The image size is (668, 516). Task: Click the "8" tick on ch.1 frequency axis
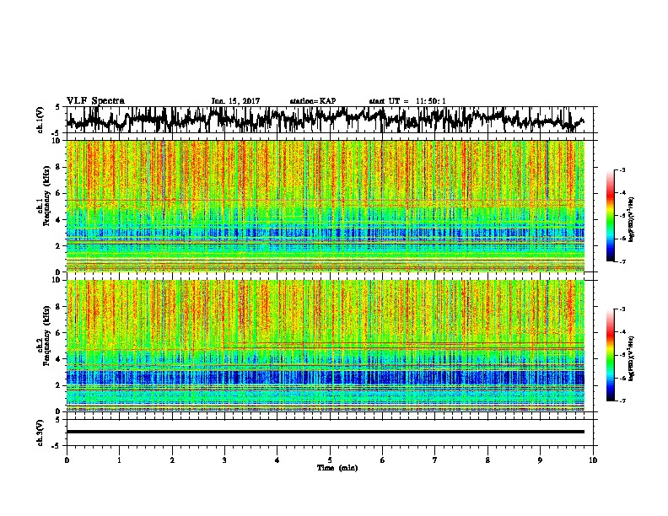pos(59,167)
